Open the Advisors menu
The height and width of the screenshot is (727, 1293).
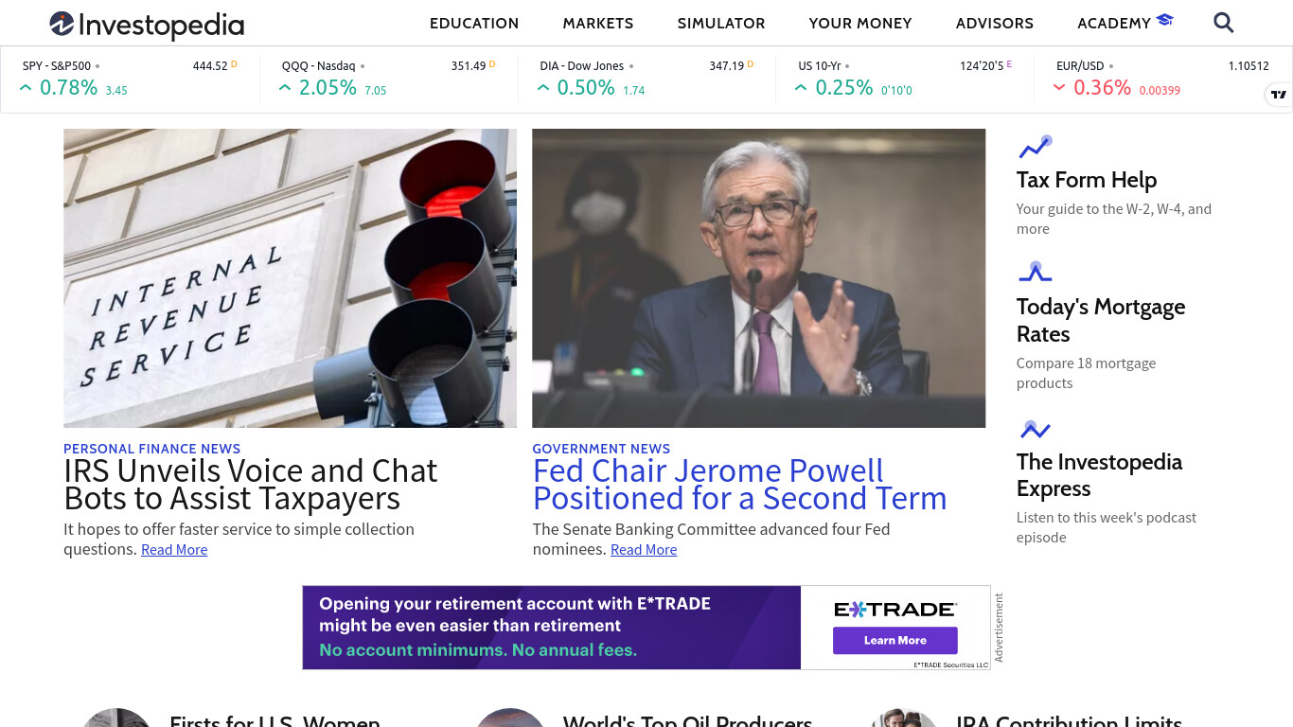pos(995,23)
